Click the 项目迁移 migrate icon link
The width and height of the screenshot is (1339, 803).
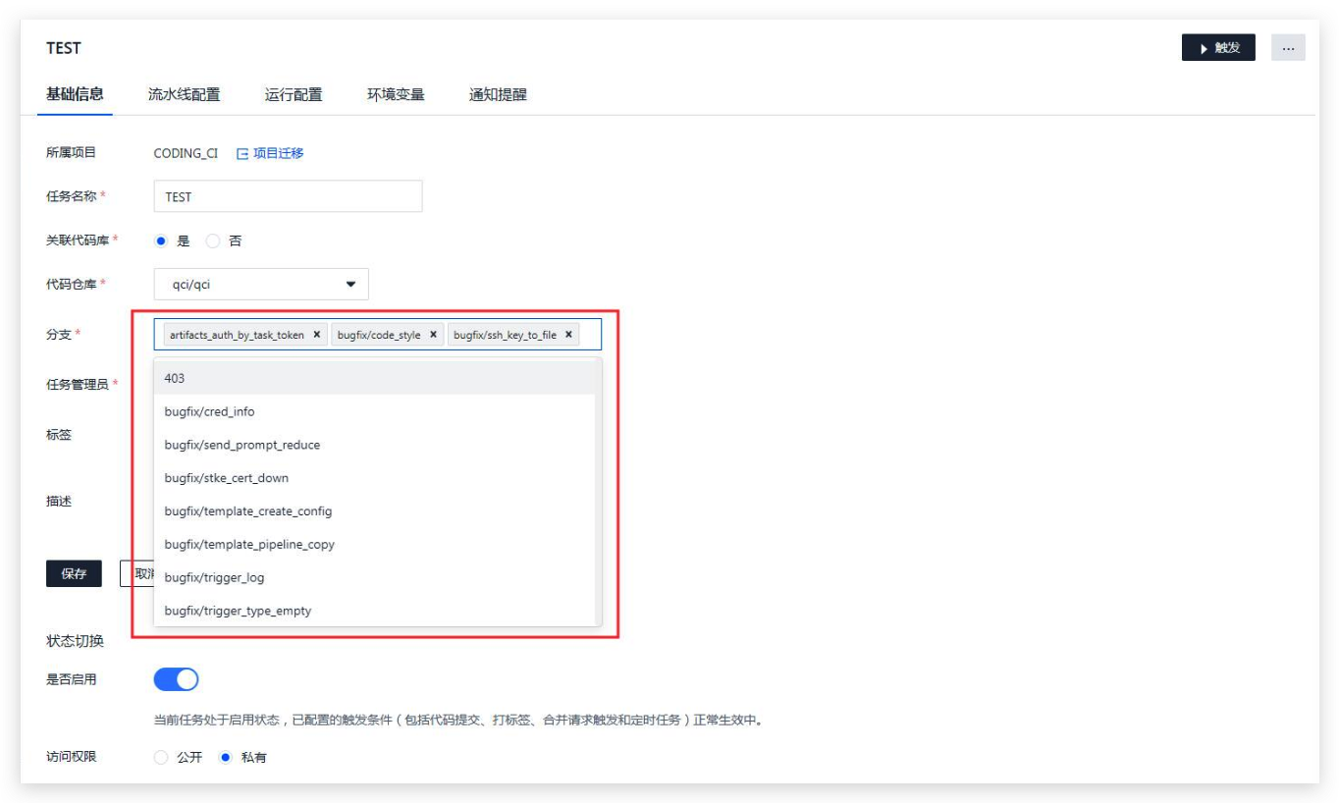coord(270,153)
